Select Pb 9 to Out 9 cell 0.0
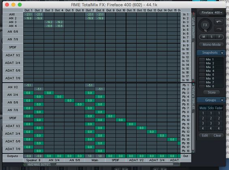This screenshot has height=170, width=229. pos(110,116)
